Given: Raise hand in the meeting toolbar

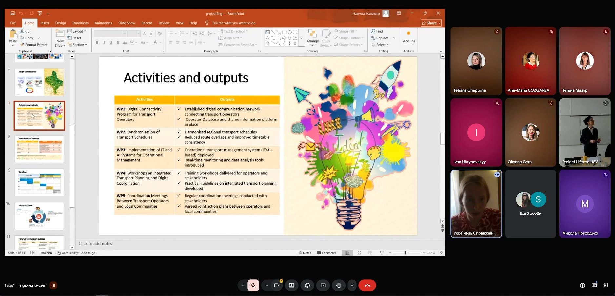Looking at the screenshot, I should pyautogui.click(x=339, y=285).
